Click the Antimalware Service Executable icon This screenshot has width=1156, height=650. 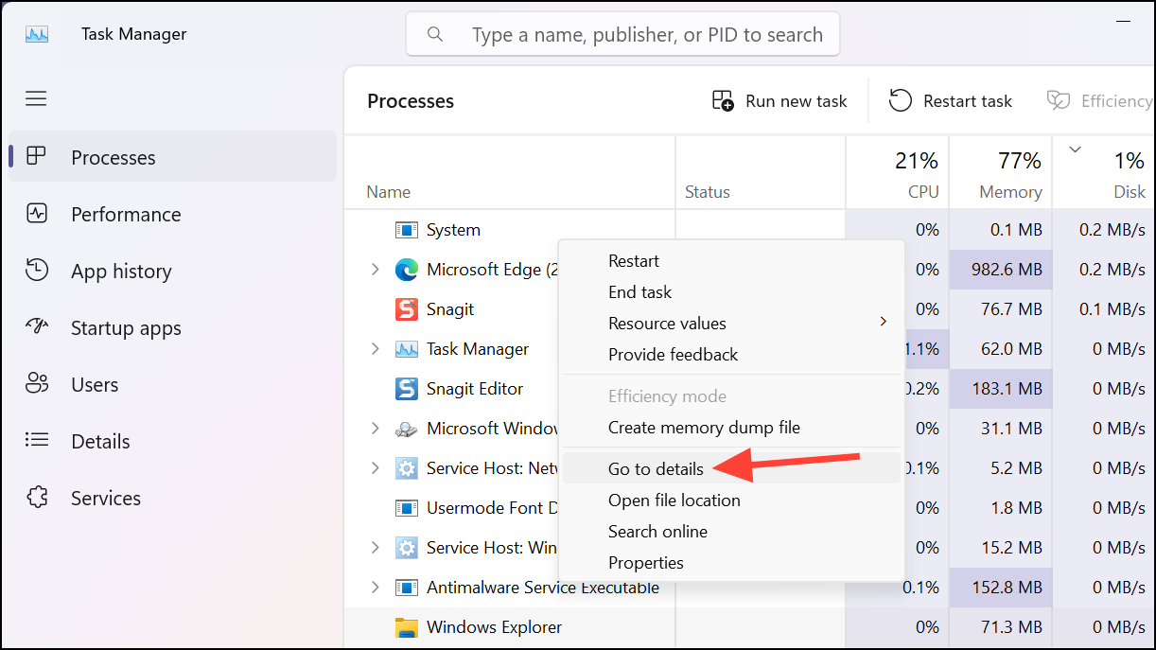tap(406, 588)
